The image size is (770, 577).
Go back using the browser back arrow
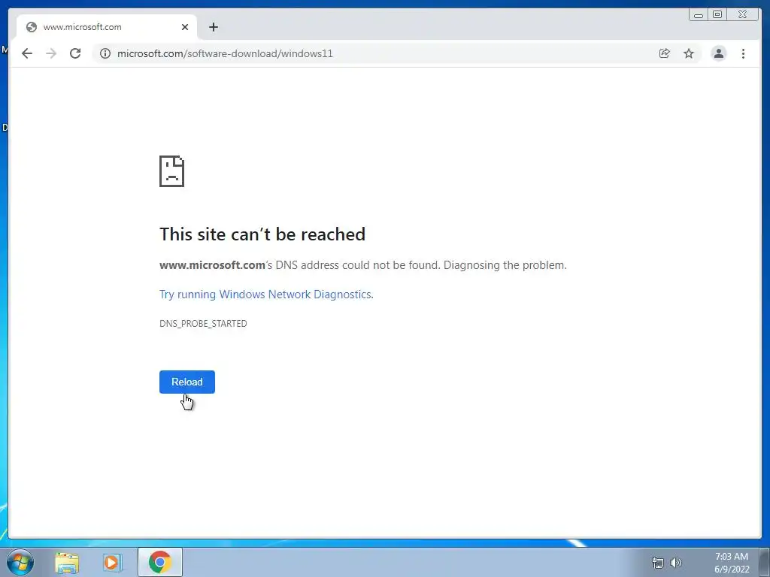tap(27, 53)
